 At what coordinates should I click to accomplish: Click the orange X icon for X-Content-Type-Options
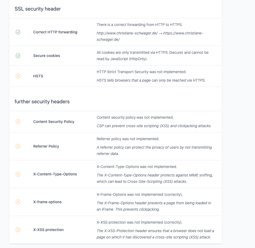[x=18, y=174]
